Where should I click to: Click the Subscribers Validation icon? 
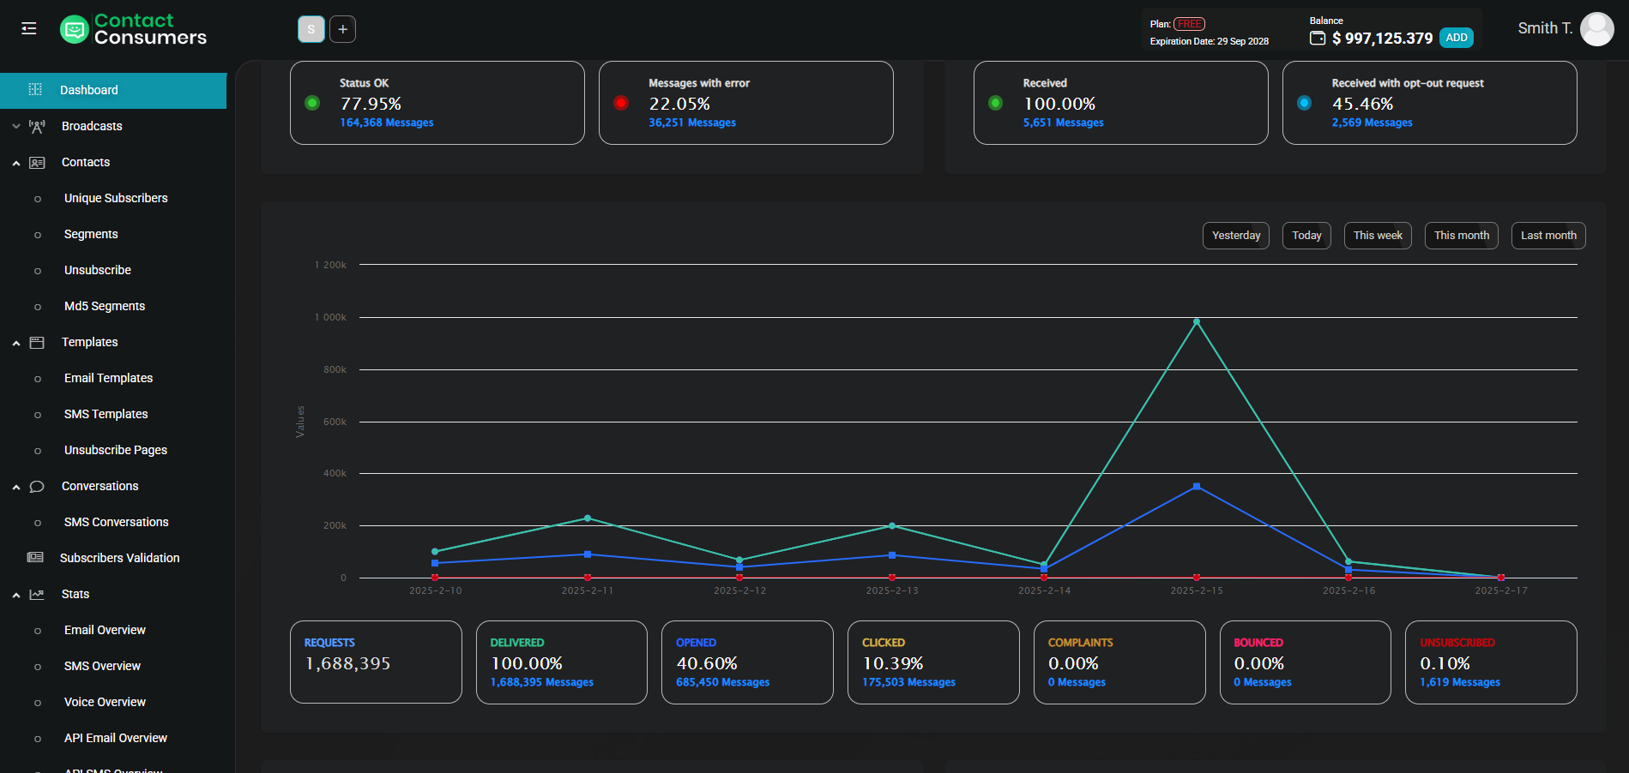click(35, 558)
